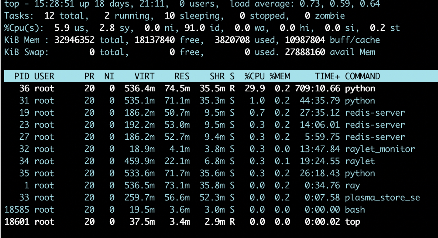Click the bash process name
This screenshot has height=238, width=438.
pyautogui.click(x=355, y=210)
